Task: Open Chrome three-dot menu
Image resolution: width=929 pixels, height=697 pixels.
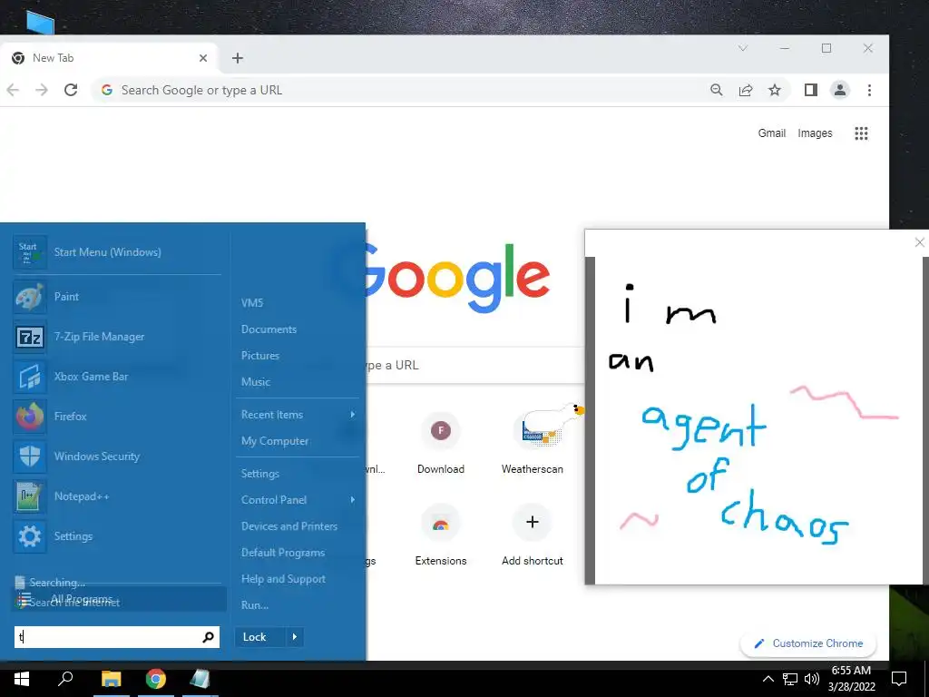Action: (869, 90)
